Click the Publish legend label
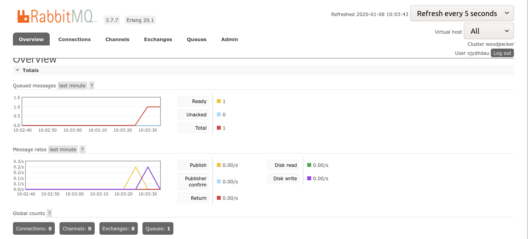The width and height of the screenshot is (528, 239). (193, 165)
